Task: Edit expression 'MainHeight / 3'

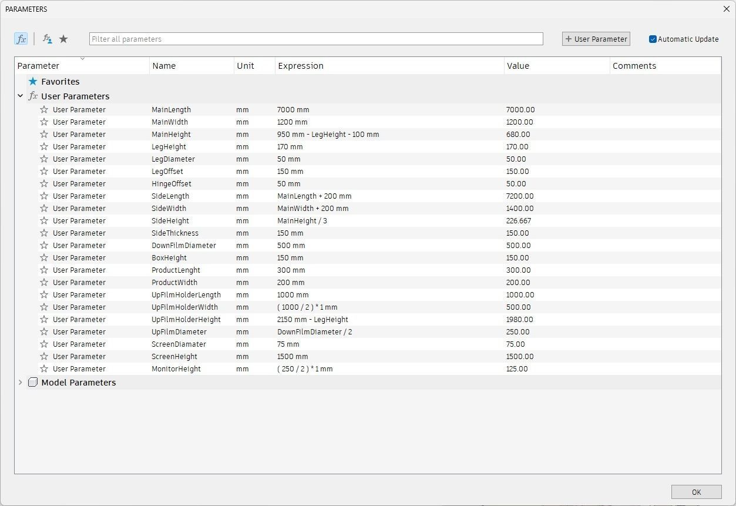Action: coord(302,220)
